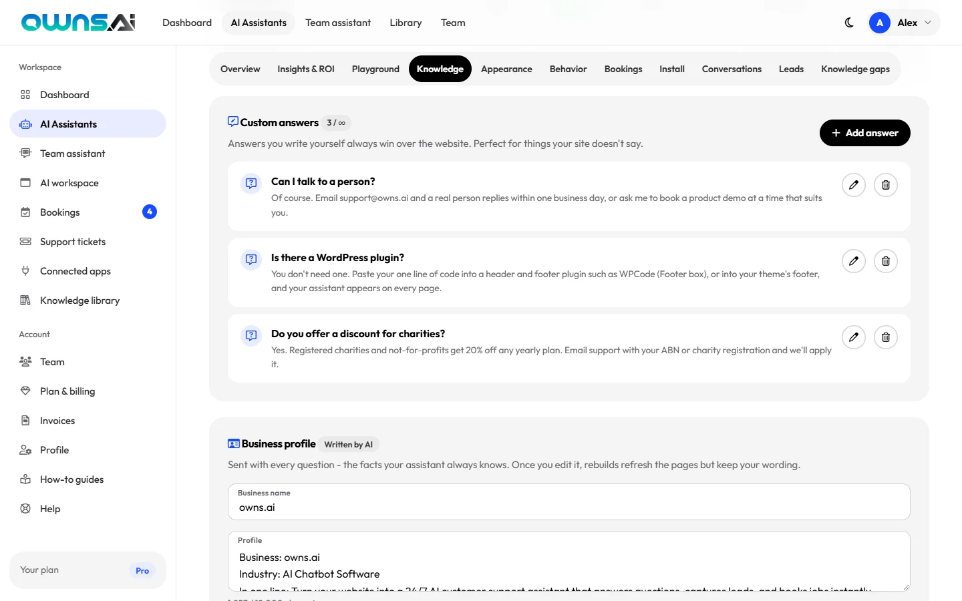This screenshot has width=962, height=601.
Task: Open the Playground tab
Action: coord(375,69)
